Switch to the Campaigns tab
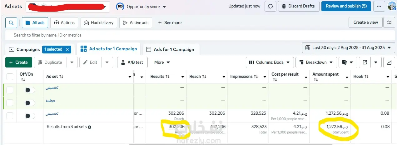397x145 pixels. pyautogui.click(x=25, y=49)
